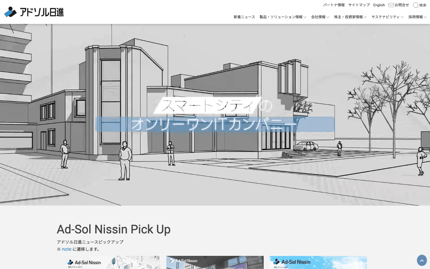This screenshot has width=430, height=269.
Task: Expand the 製品・ソリューション情報 chevron
Action: (305, 17)
